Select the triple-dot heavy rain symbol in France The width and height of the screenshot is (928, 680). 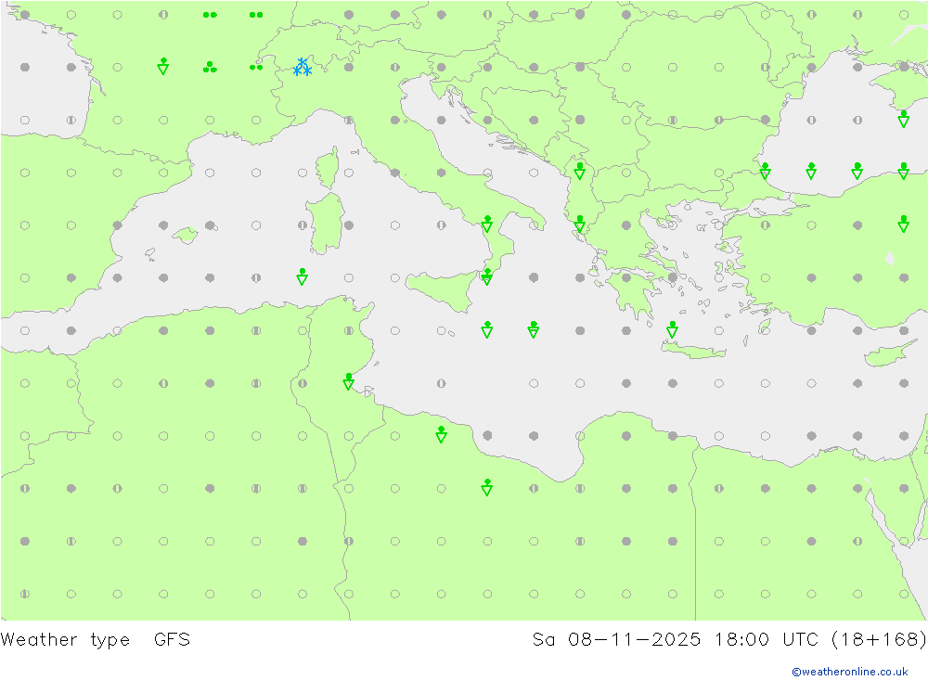point(210,68)
